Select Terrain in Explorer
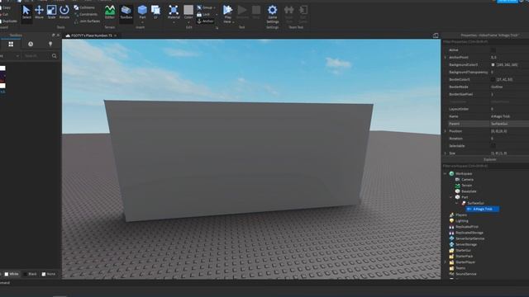Screen dimensions: 529x297 pyautogui.click(x=464, y=186)
